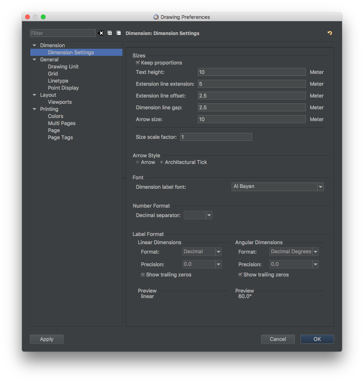Open the Decimal separator dropdown
364x383 pixels.
coord(198,215)
